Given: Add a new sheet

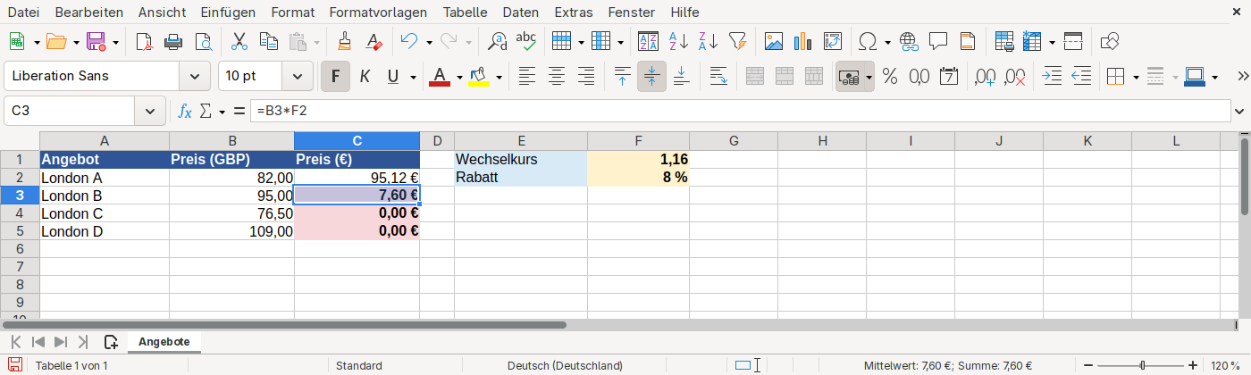Looking at the screenshot, I should click(111, 341).
